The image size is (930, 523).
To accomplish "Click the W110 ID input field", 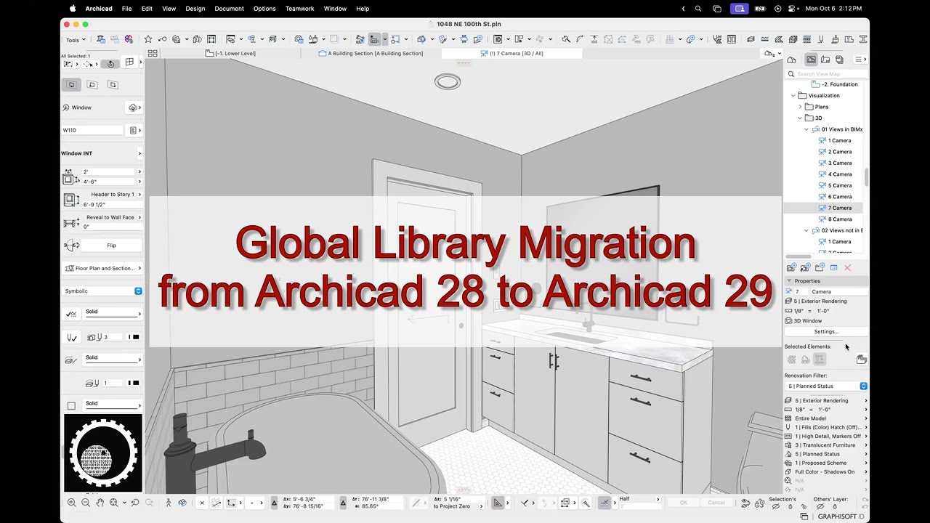I will pyautogui.click(x=92, y=130).
